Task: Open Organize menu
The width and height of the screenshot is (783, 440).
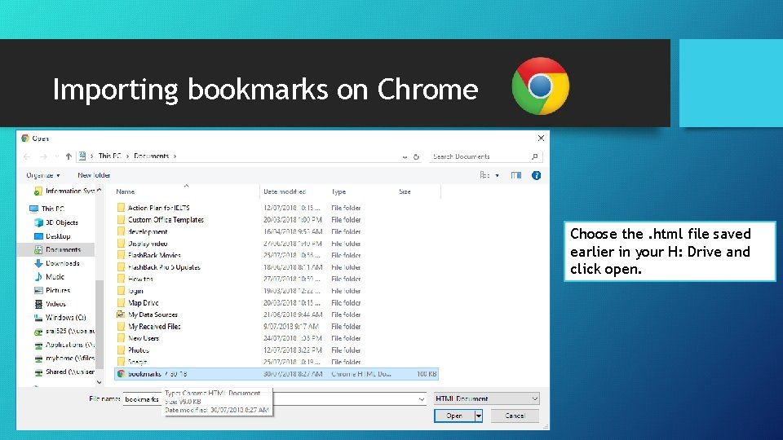Action: pos(43,176)
